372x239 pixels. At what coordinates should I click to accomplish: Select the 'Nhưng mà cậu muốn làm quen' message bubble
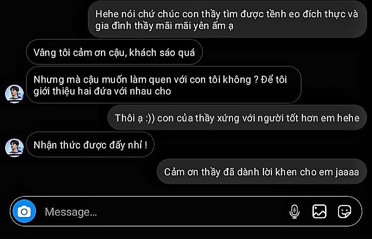(164, 85)
